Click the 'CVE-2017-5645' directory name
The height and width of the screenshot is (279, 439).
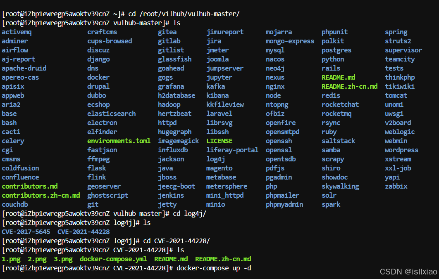26,232
